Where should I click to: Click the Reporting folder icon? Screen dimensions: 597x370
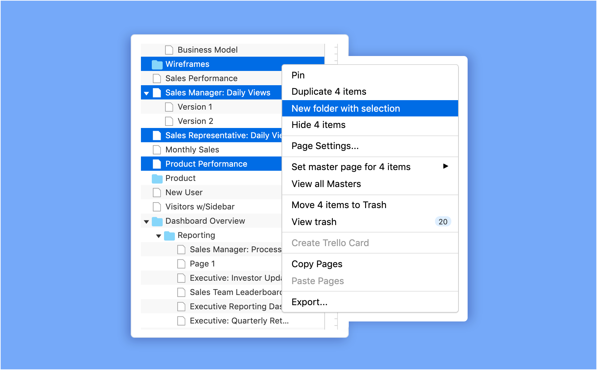169,236
